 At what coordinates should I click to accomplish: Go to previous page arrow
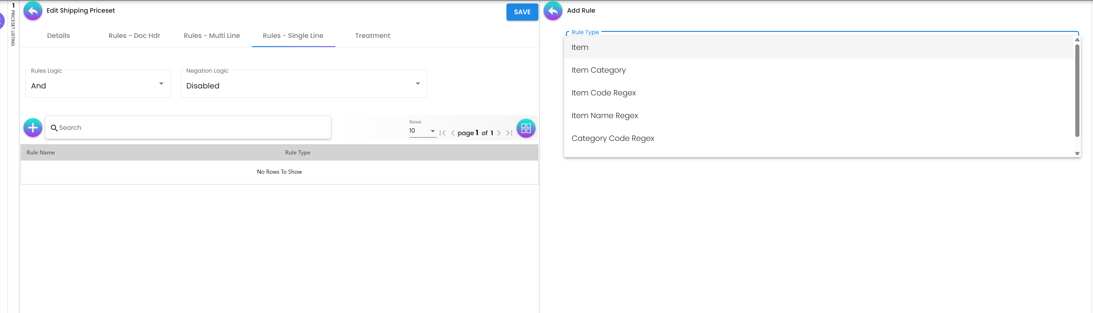(453, 133)
